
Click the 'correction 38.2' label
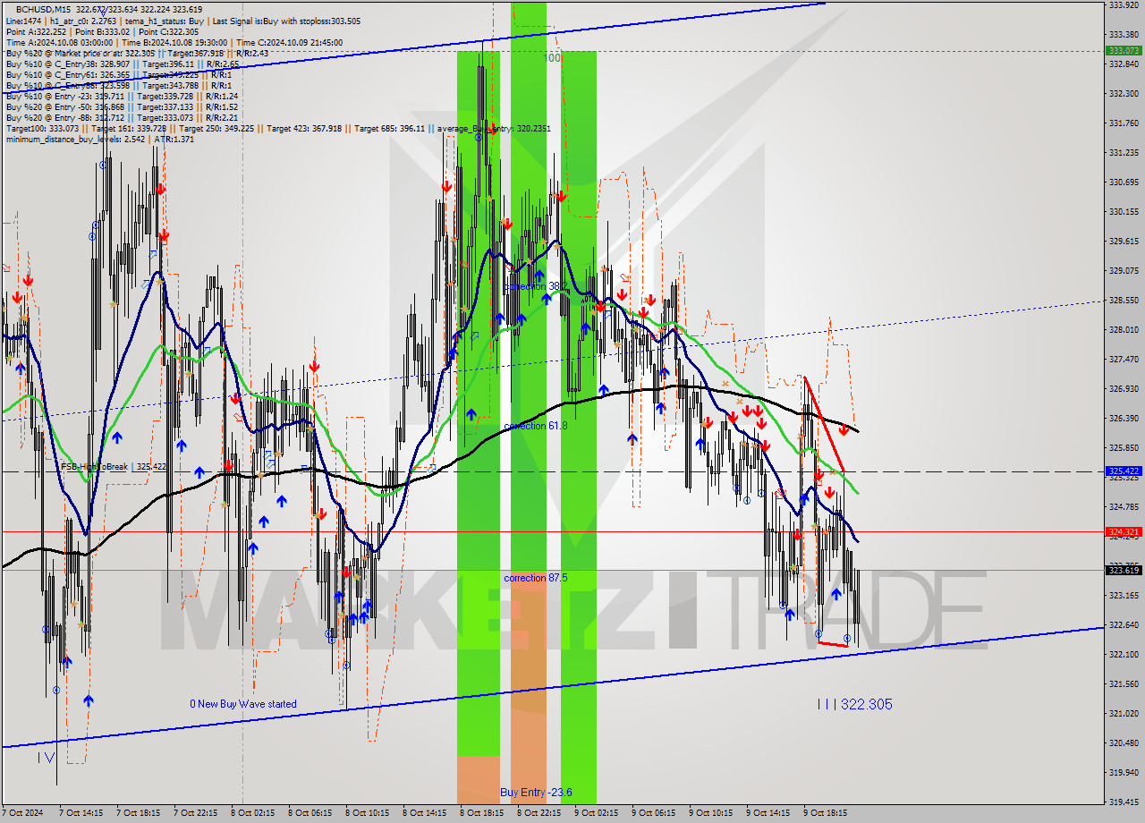click(x=535, y=286)
